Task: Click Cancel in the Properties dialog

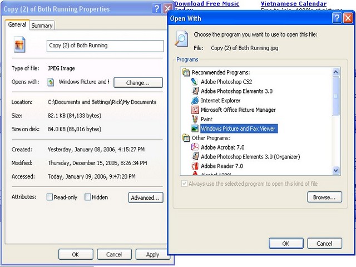Action: coord(114,254)
